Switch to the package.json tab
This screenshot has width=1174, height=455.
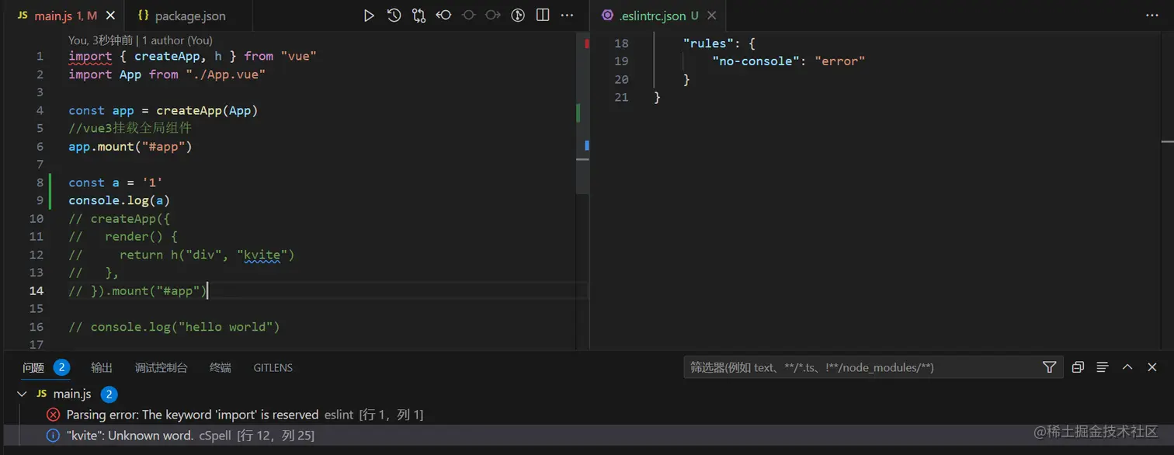tap(189, 16)
